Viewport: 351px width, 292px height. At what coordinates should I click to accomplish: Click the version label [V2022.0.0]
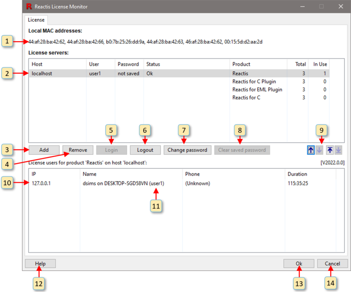tap(332, 163)
